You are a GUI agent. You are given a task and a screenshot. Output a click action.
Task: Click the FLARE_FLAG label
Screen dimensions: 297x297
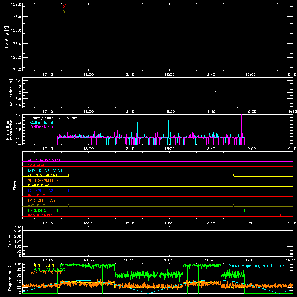[x=39, y=185]
